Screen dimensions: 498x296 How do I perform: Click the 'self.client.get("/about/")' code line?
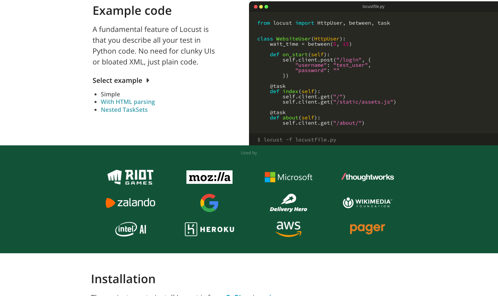click(323, 123)
